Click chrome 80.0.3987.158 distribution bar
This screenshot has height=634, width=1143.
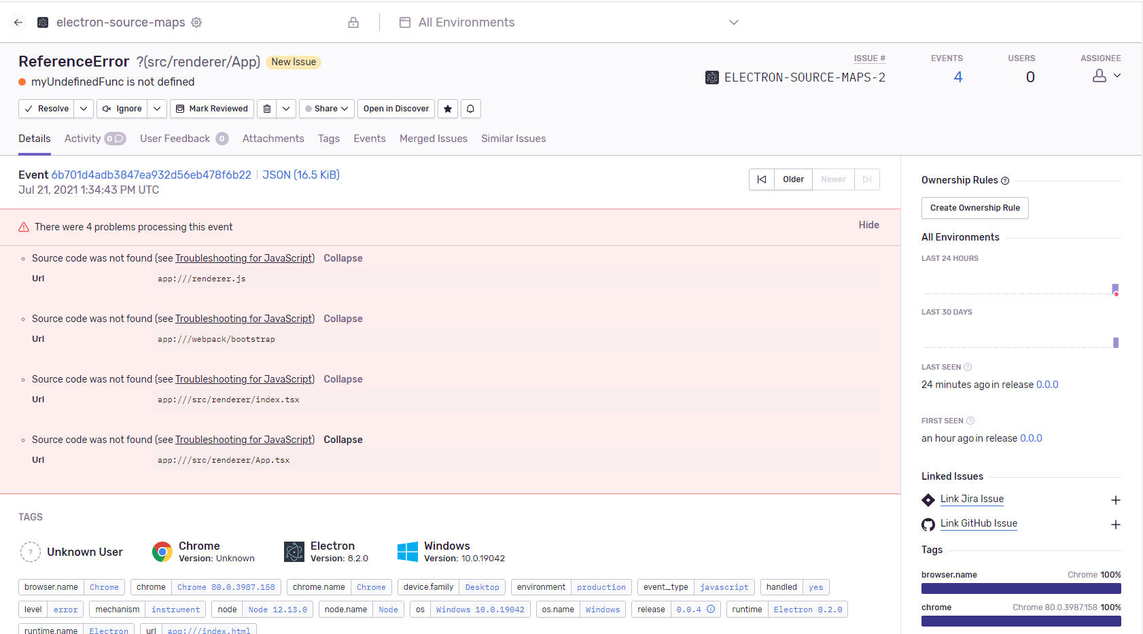click(x=1021, y=621)
